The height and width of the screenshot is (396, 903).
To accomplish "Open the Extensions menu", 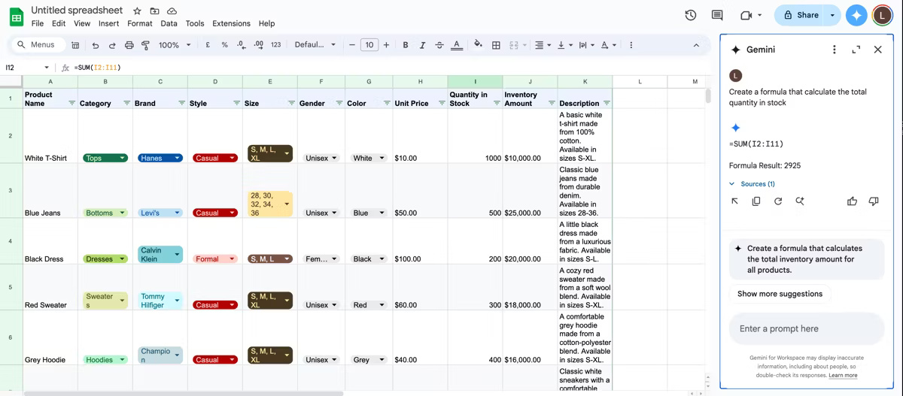I will point(231,23).
